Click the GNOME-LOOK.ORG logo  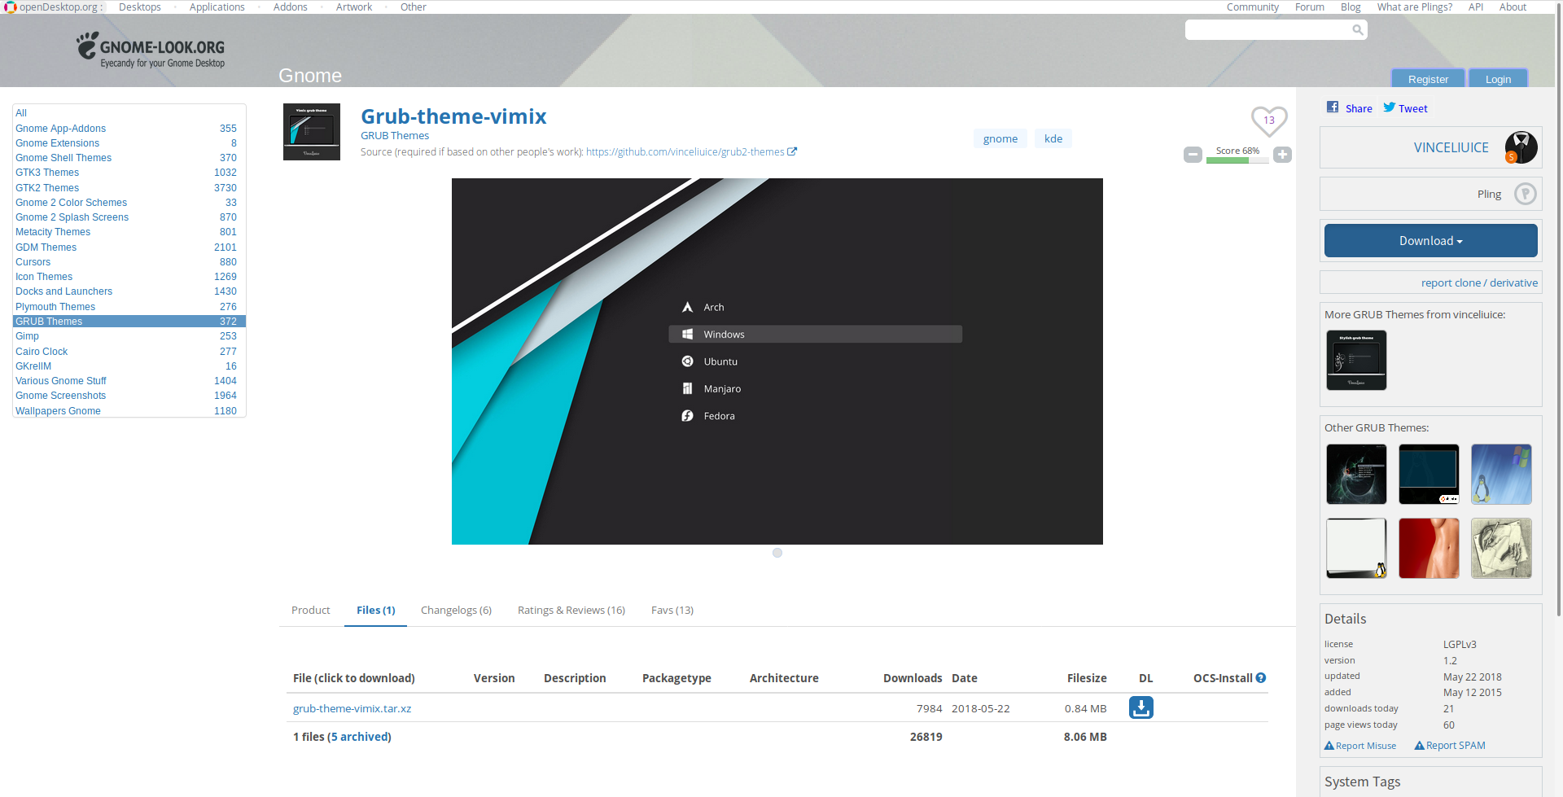(151, 50)
